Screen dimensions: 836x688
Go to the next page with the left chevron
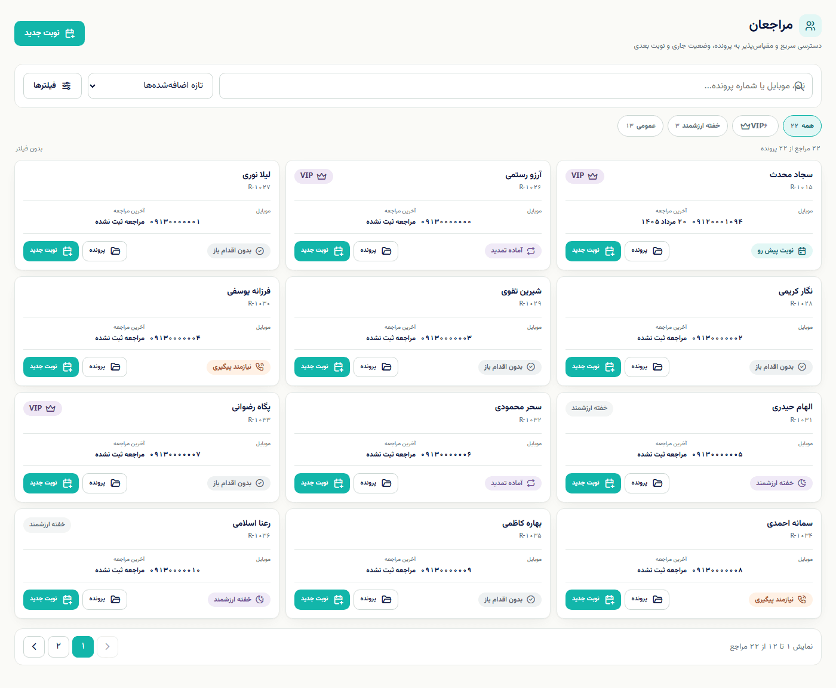click(34, 647)
